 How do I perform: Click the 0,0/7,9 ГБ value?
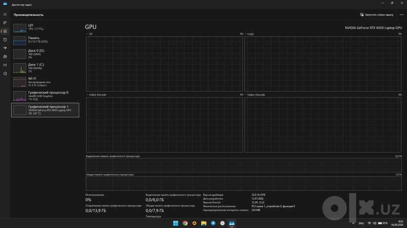(x=155, y=211)
